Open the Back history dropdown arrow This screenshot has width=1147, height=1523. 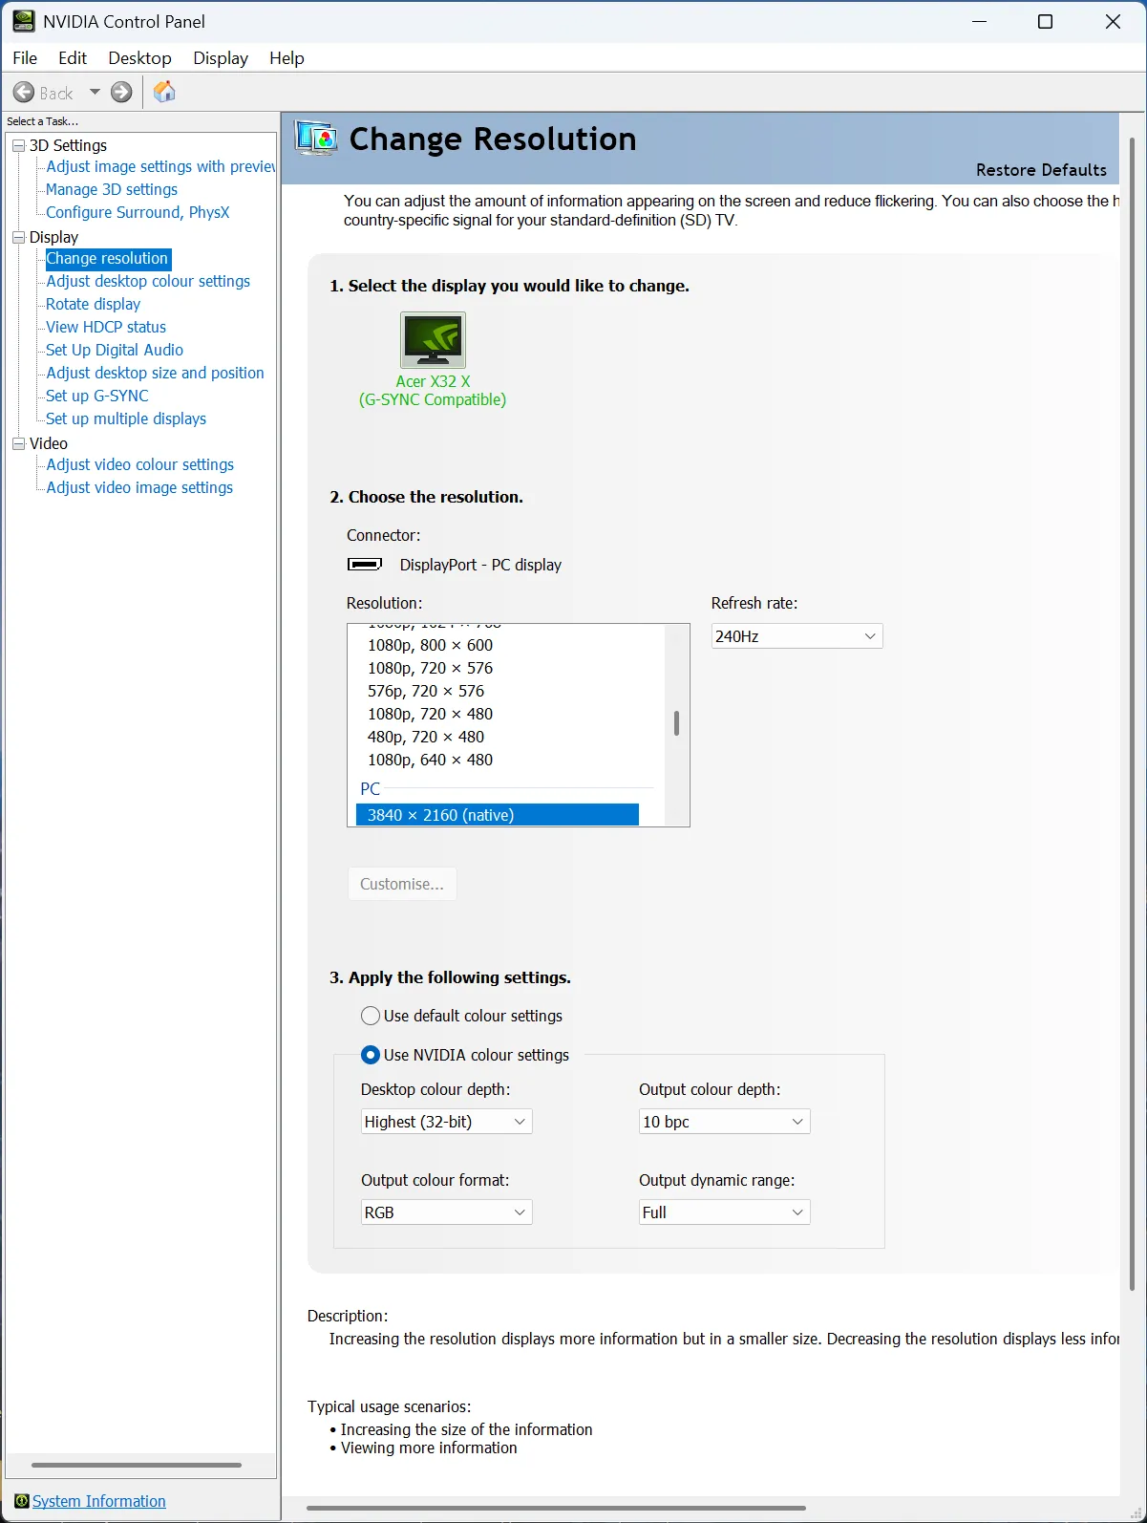click(x=95, y=93)
